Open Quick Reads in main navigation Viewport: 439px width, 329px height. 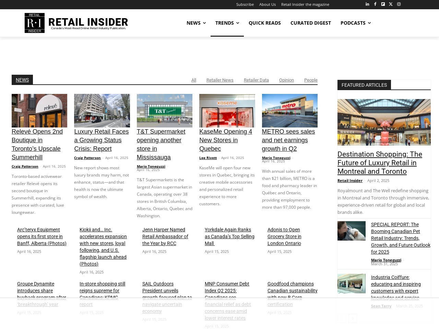pyautogui.click(x=265, y=23)
